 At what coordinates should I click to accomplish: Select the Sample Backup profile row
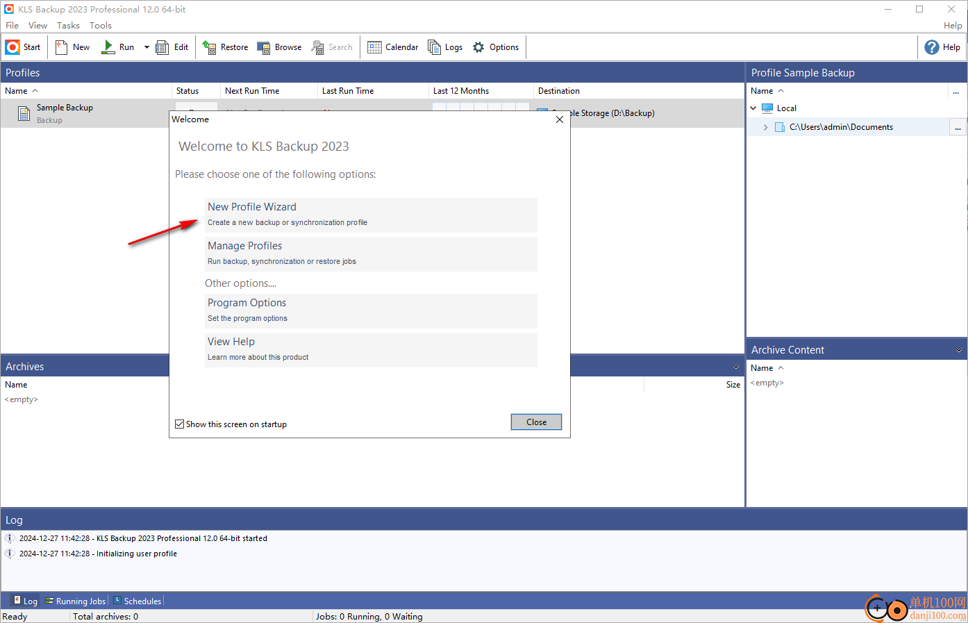pyautogui.click(x=372, y=113)
